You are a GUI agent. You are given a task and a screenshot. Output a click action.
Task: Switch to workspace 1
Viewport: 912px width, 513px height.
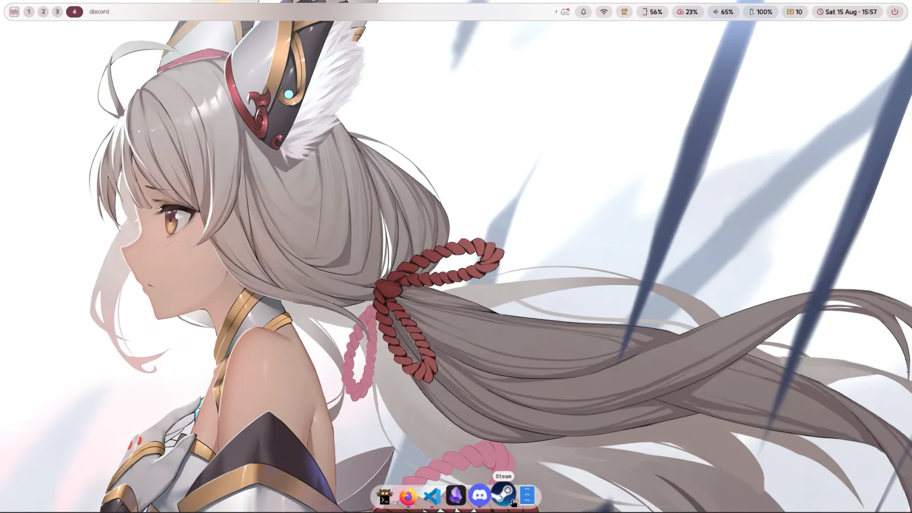[28, 11]
